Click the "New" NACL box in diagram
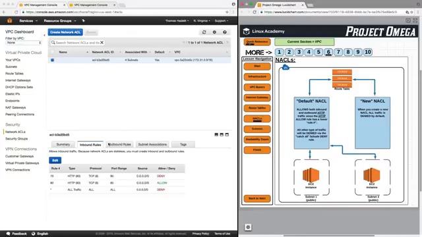The image size is (422, 237). click(x=373, y=123)
